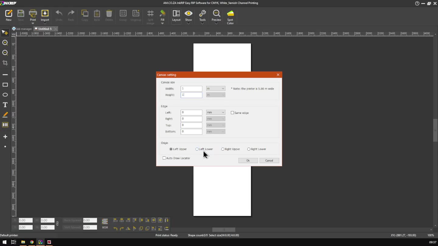Viewport: 438px width, 246px height.
Task: Switch to the Job manager tab
Action: point(22,29)
